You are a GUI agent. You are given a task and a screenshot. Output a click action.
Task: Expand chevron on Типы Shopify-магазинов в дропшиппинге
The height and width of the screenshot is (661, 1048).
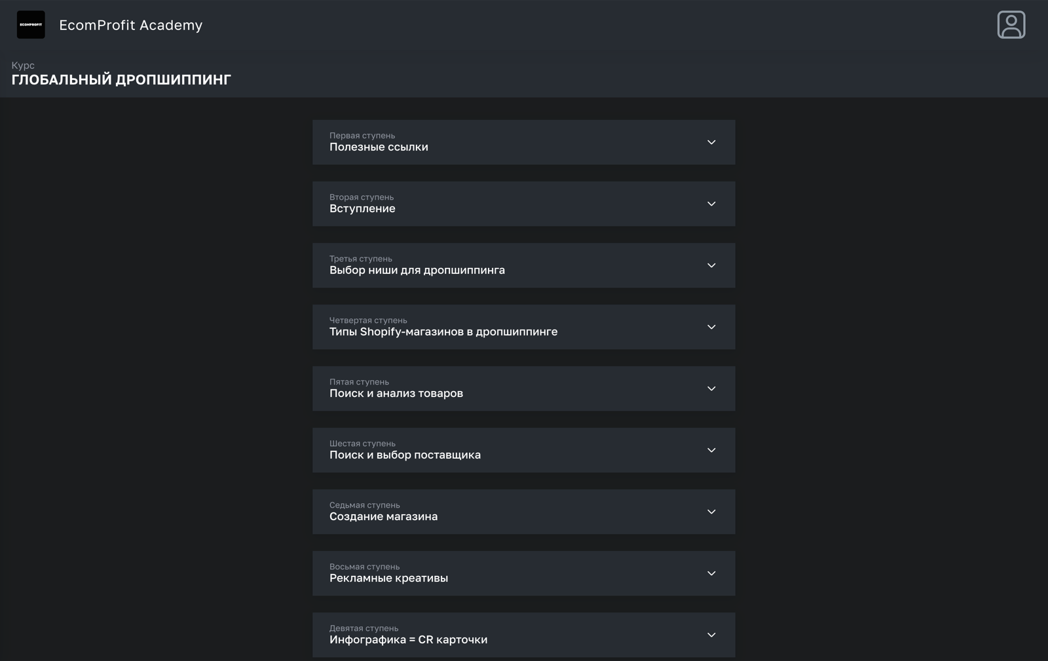coord(711,327)
